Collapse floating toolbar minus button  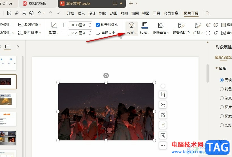pyautogui.click(x=163, y=86)
